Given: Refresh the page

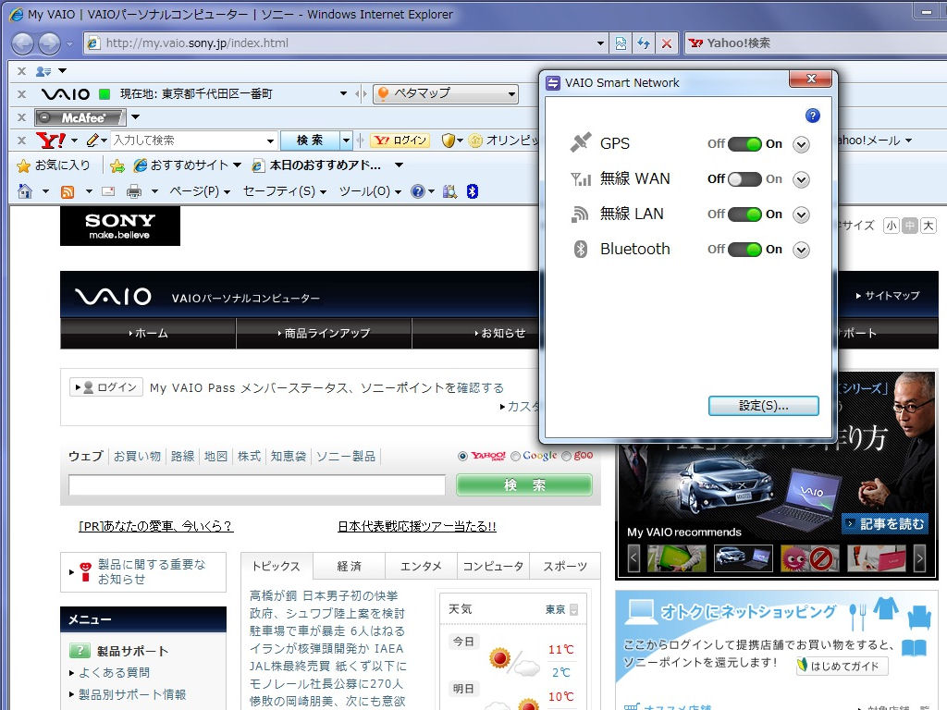Looking at the screenshot, I should [x=644, y=43].
